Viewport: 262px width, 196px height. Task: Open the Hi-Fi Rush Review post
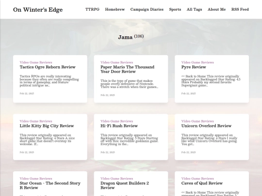(119, 126)
